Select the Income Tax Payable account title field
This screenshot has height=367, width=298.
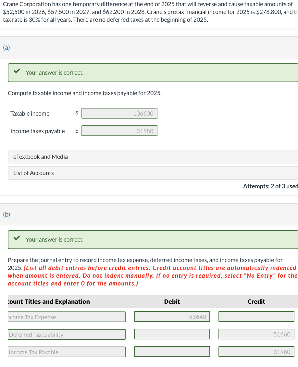[x=67, y=352]
